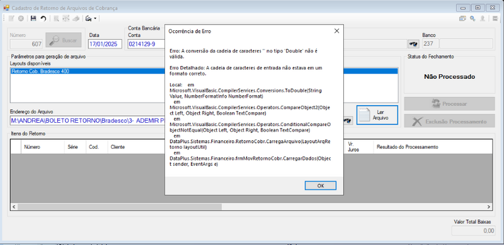The width and height of the screenshot is (504, 245).
Task: Click the Data field showing 17/01/2025
Action: tap(105, 43)
